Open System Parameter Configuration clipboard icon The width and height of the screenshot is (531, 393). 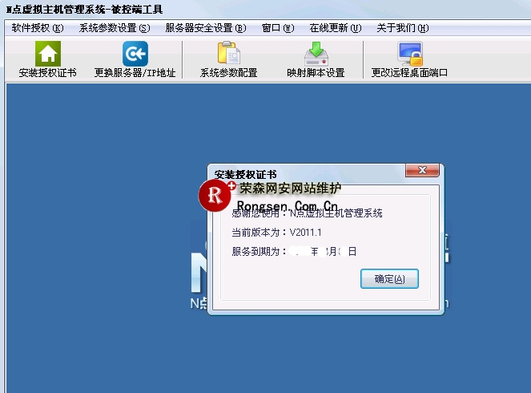tap(228, 55)
